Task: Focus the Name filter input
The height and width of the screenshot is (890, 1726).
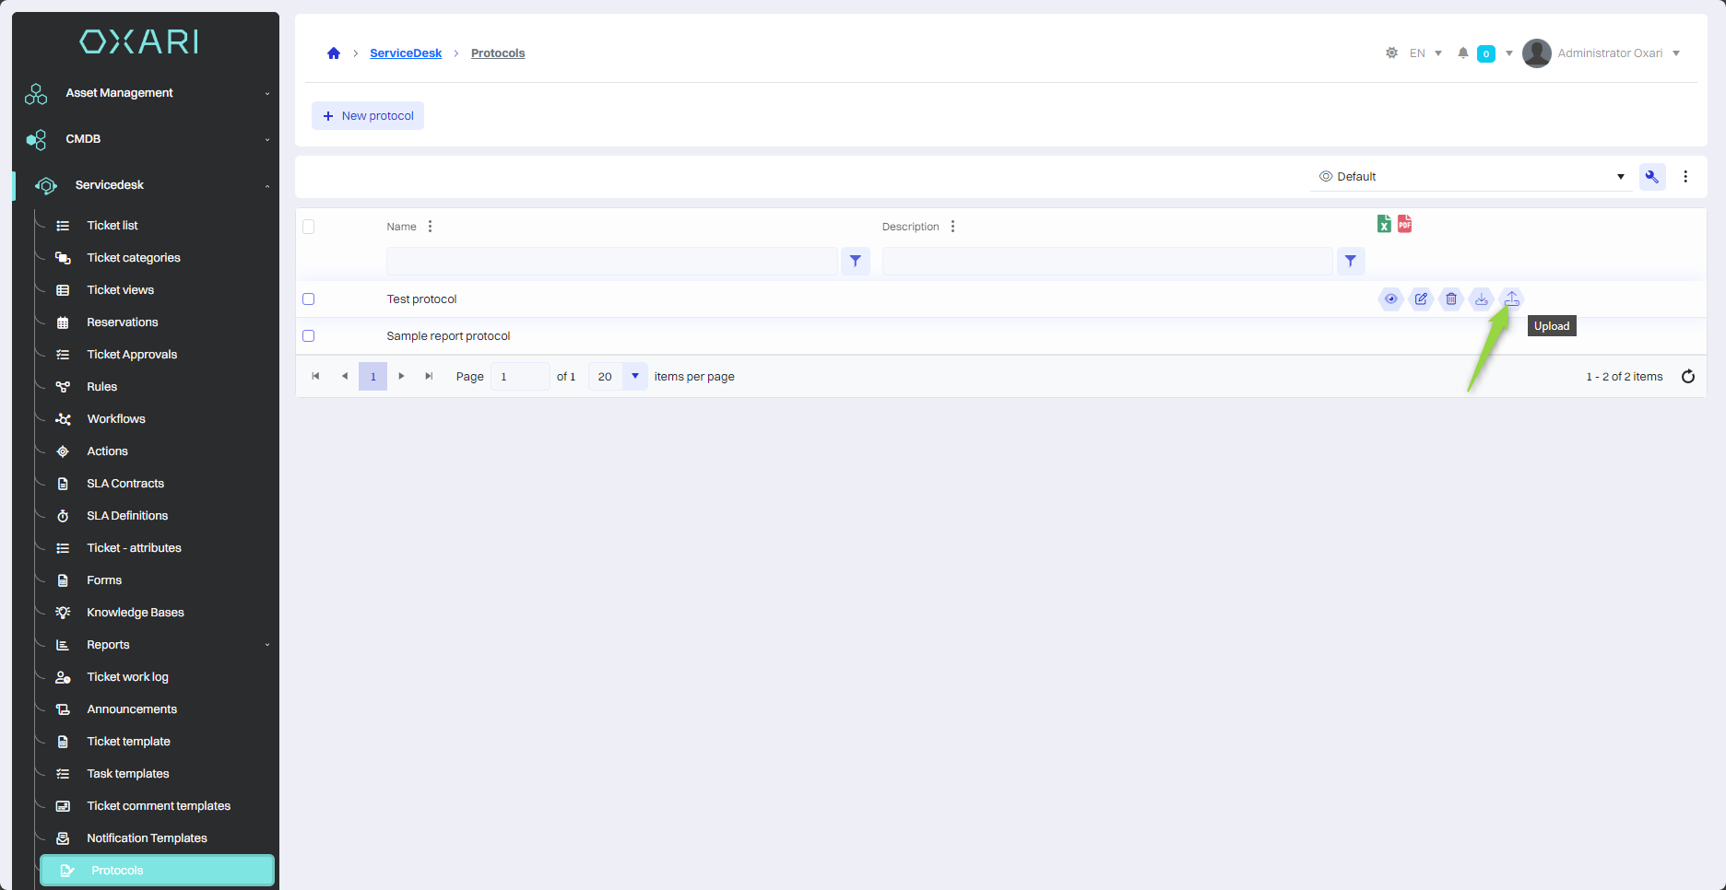Action: pos(612,261)
